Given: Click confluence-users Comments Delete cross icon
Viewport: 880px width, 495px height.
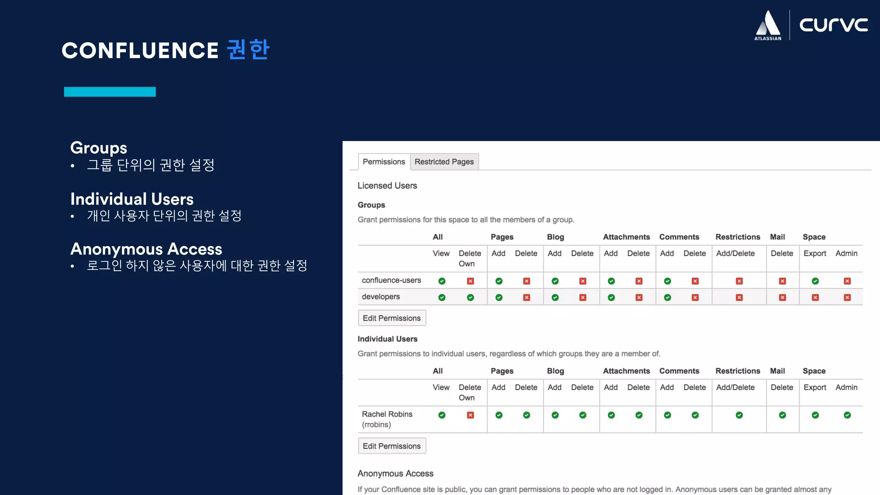Looking at the screenshot, I should (695, 281).
